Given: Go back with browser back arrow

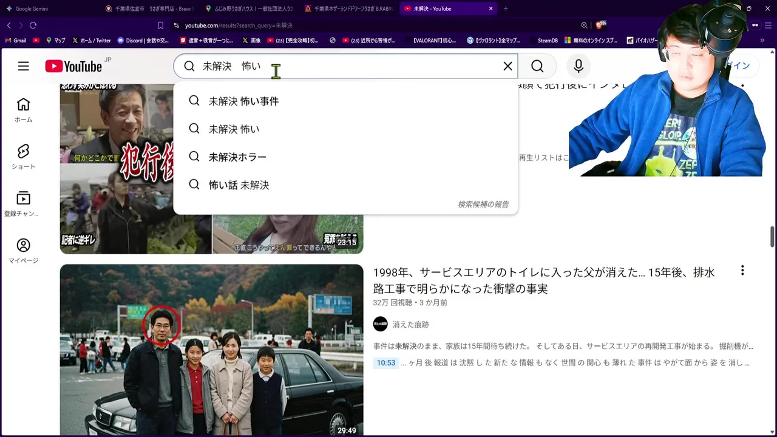Looking at the screenshot, I should 8,25.
